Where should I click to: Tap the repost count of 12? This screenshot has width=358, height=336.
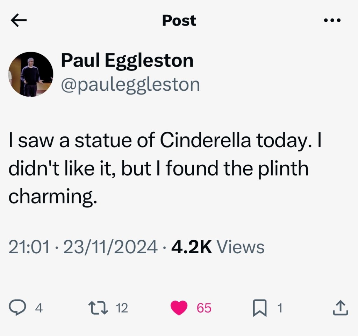tap(122, 308)
